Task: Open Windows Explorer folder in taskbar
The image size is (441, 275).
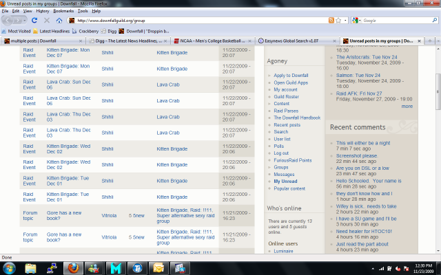Action: tap(30, 268)
